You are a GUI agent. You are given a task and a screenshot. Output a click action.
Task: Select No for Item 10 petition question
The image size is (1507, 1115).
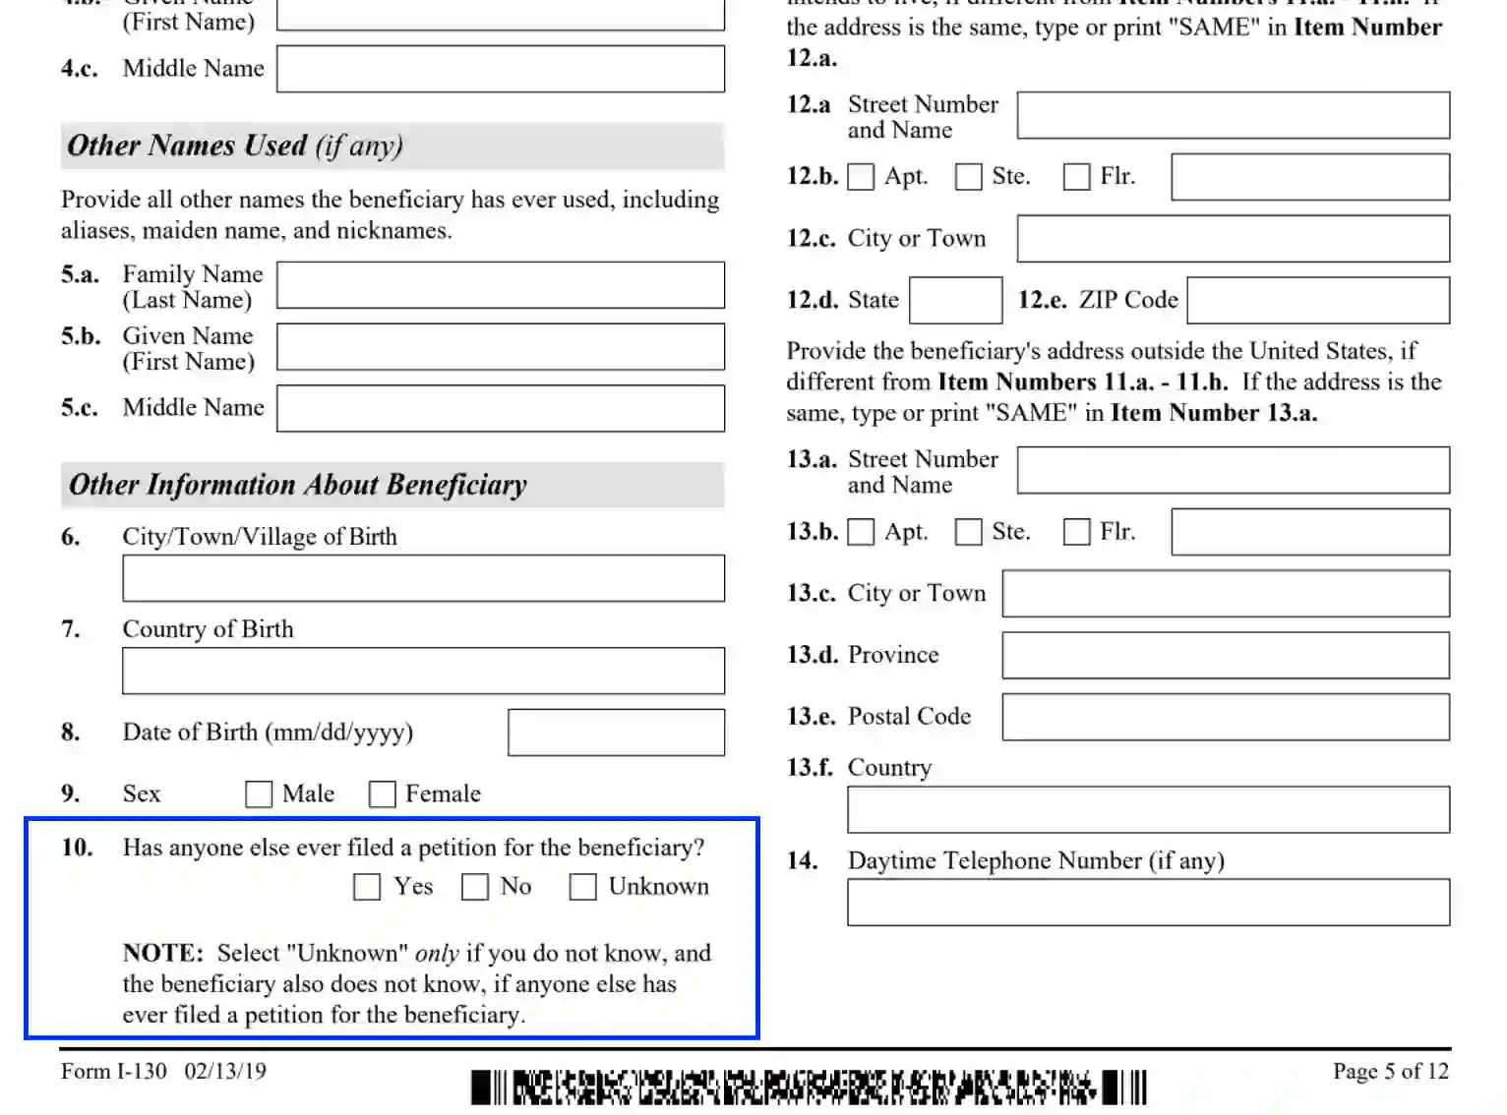tap(475, 886)
